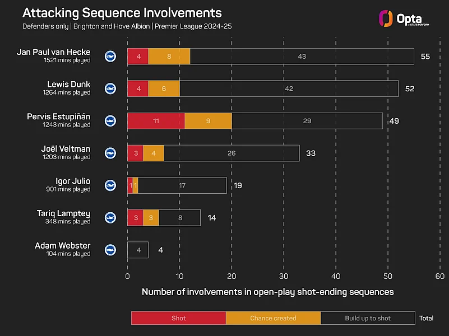Screen dimensions: 449x336
Task: Click Adam Webster's bar
Action: [x=138, y=250]
